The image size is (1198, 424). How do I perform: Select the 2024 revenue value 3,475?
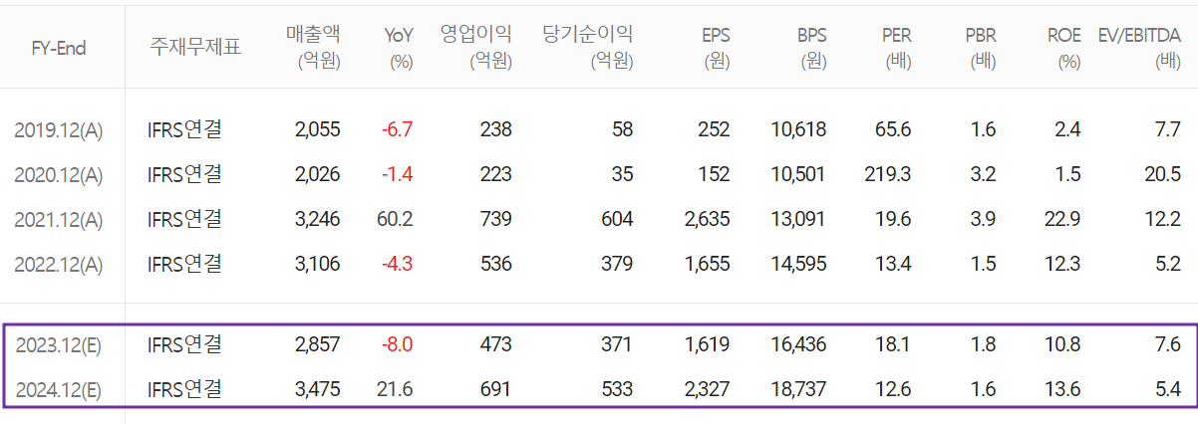318,389
